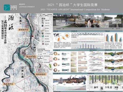Click the topmost river cross-section landscape illustration

click(114, 54)
